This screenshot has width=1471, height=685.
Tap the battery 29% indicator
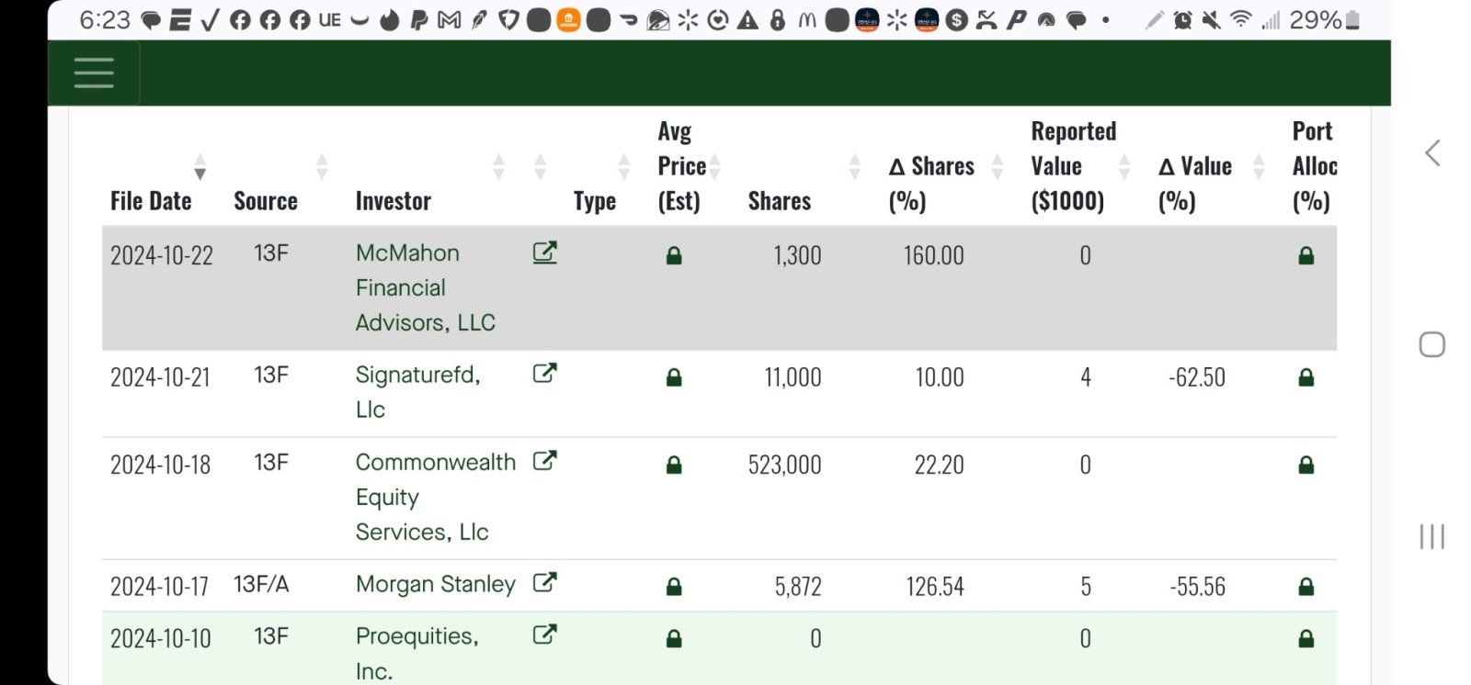[x=1324, y=19]
